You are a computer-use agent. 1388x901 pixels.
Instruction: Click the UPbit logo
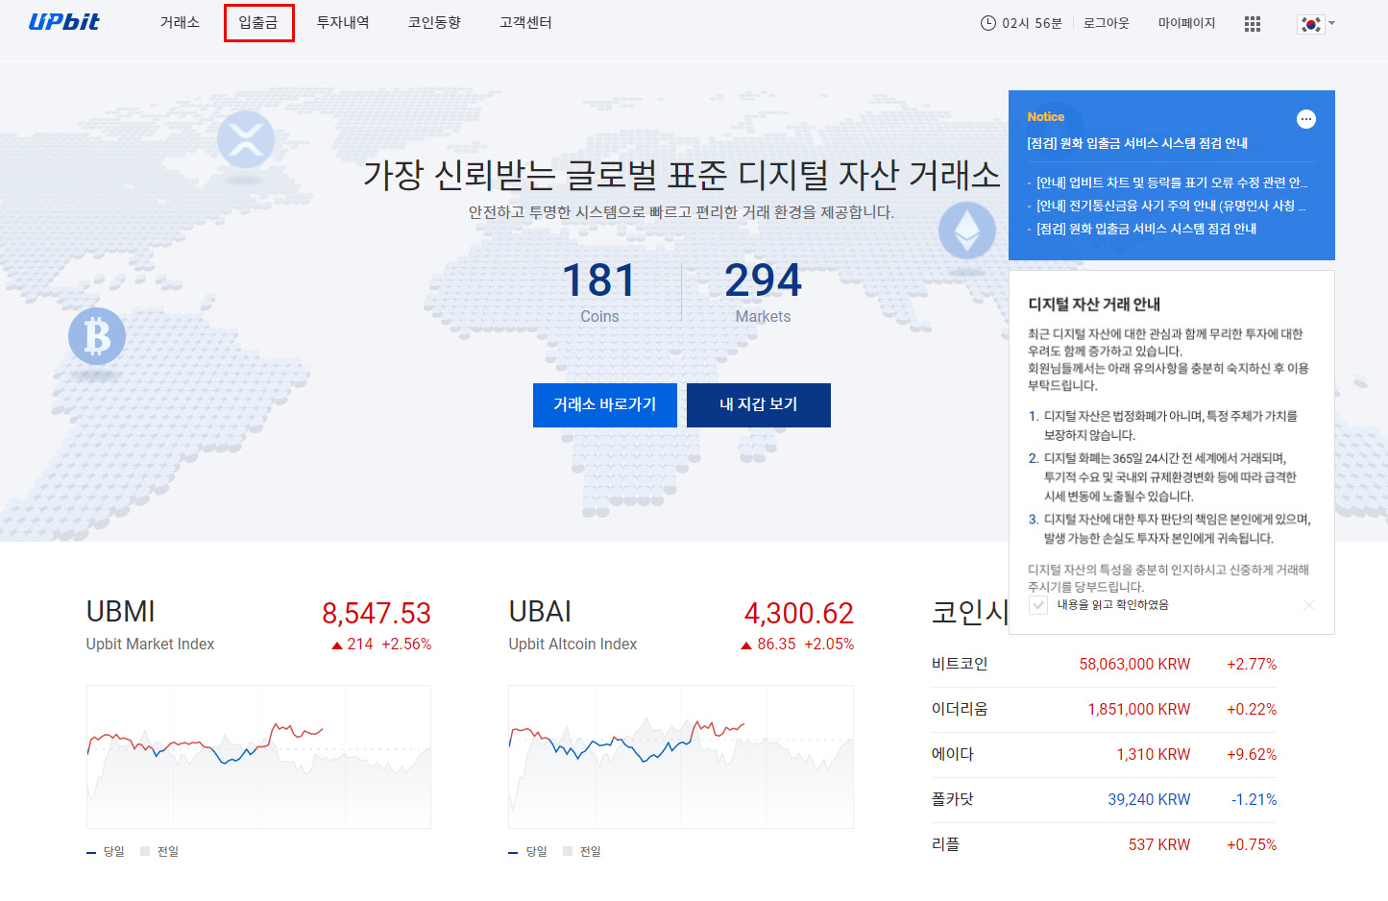(x=64, y=22)
